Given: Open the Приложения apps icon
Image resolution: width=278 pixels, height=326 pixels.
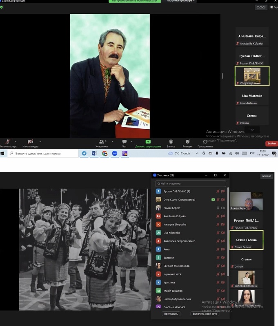Looking at the screenshot, I should [x=205, y=142].
